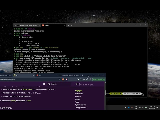The height and width of the screenshot is (120, 160).
Task: Open the global cache link
Action: (x=27, y=89)
